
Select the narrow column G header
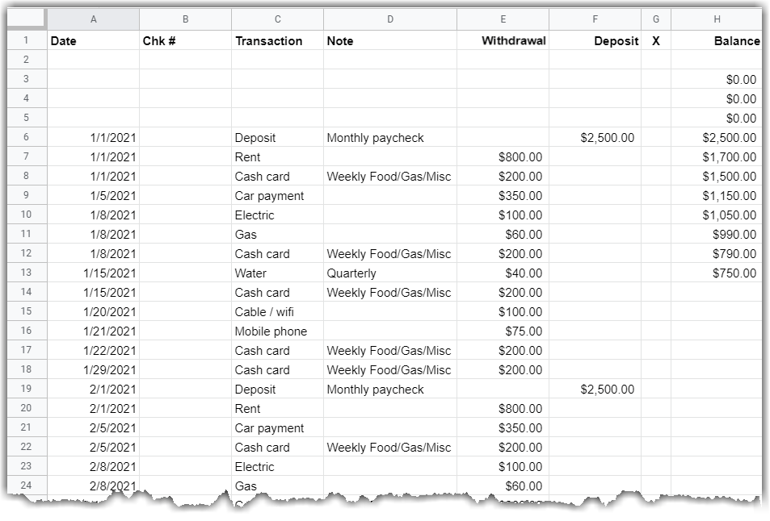pos(655,19)
